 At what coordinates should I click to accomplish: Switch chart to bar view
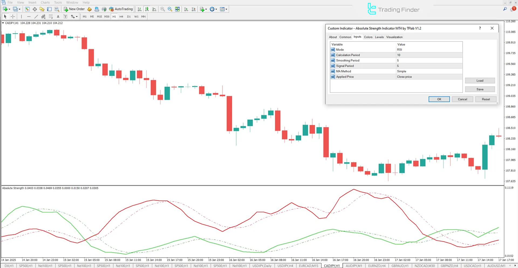pyautogui.click(x=139, y=9)
